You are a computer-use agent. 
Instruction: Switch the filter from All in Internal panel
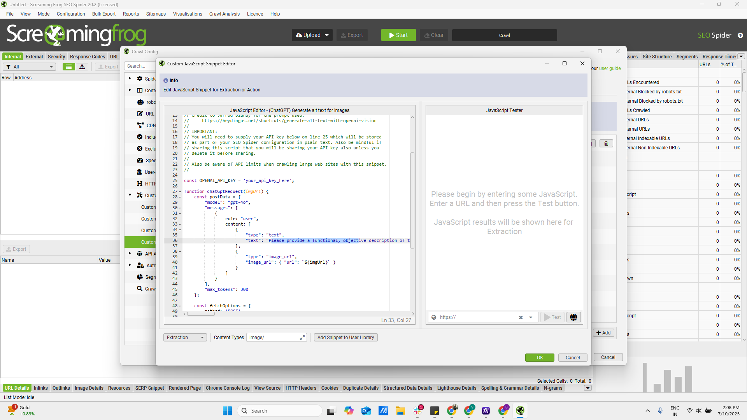[29, 66]
